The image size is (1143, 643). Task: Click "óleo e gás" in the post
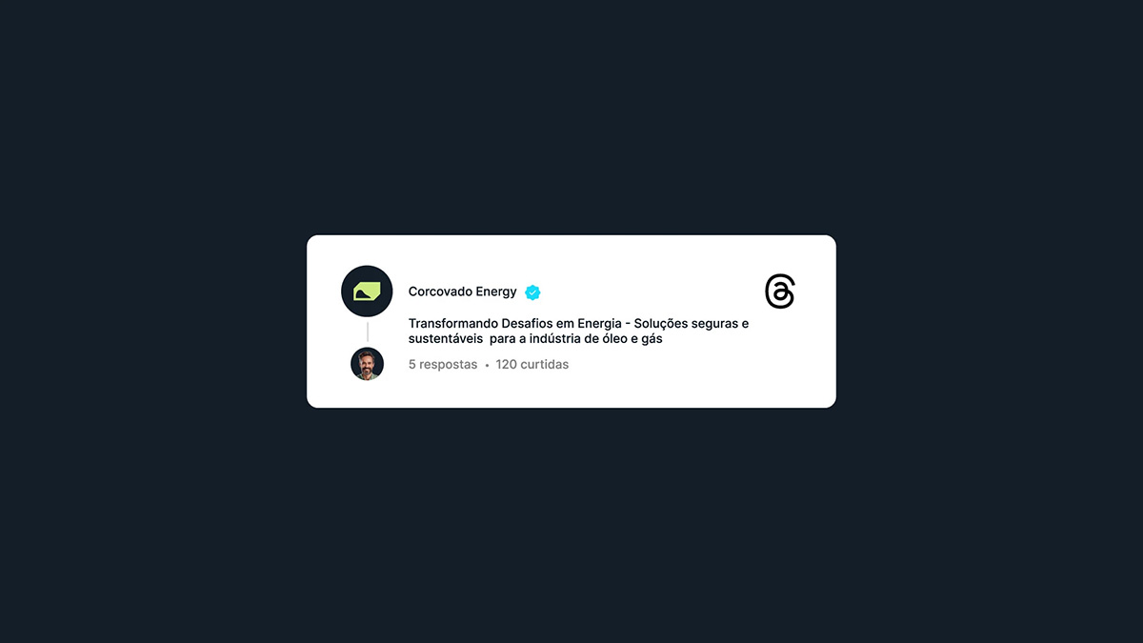point(632,339)
